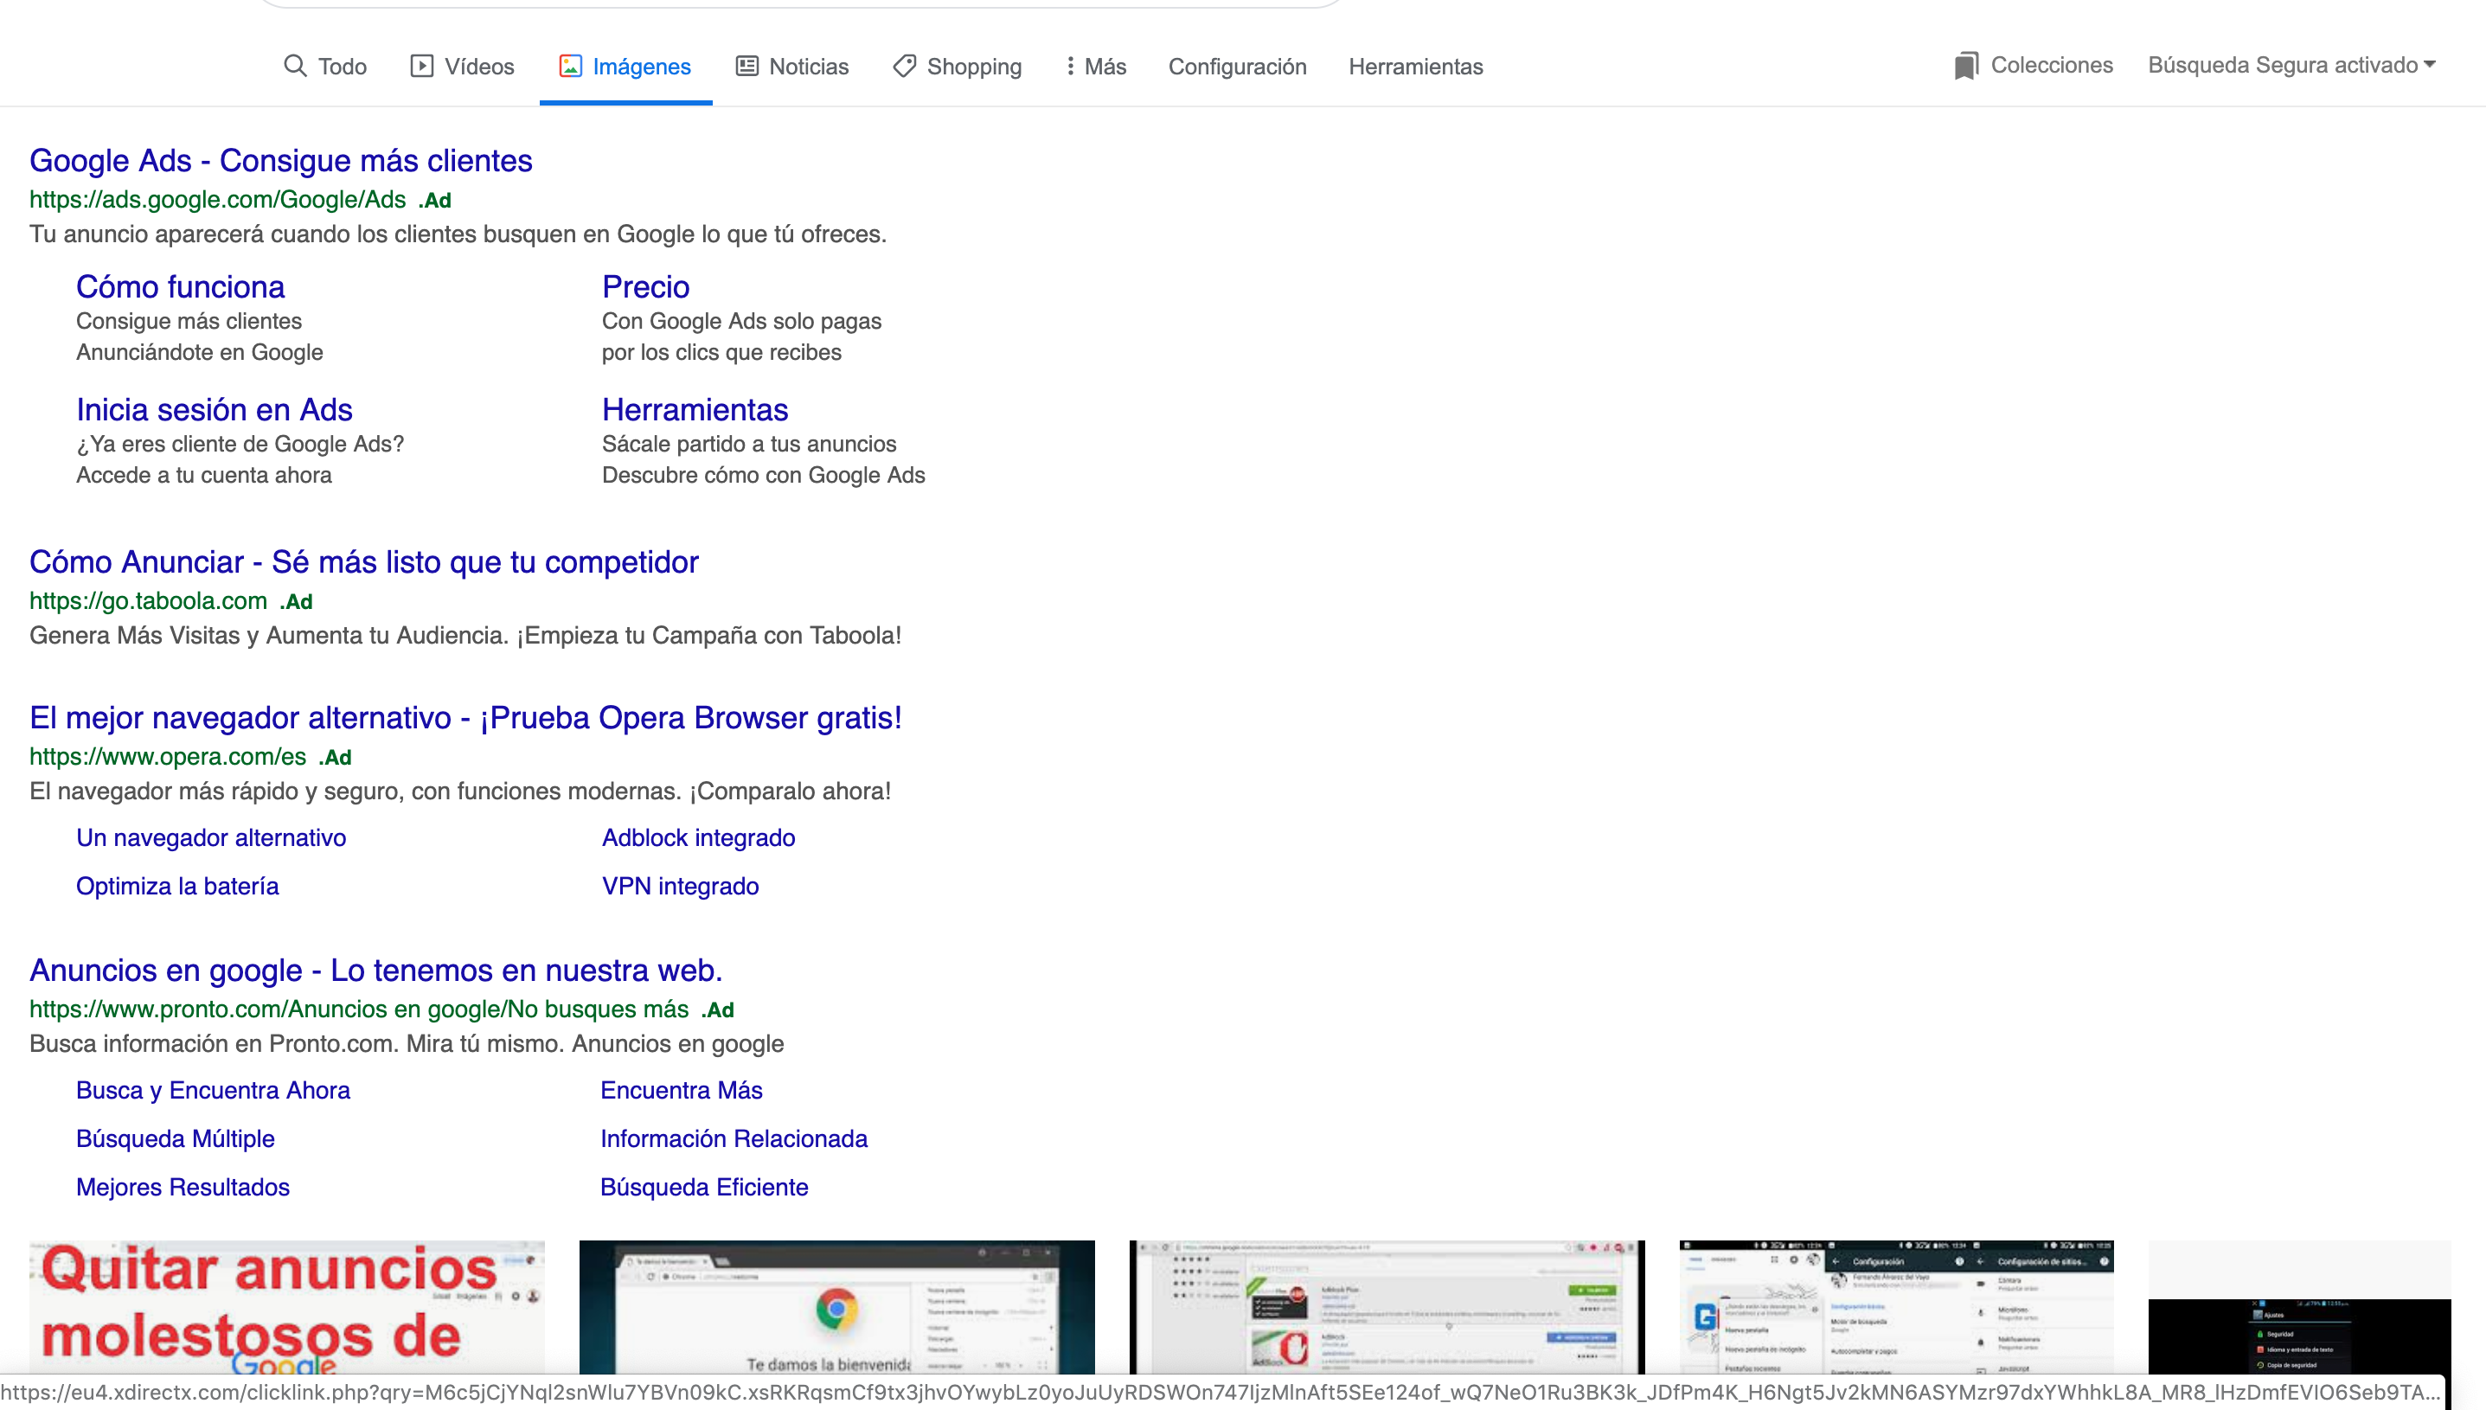
Task: Open Google Ads - Consigue más clientes ad
Action: coord(281,161)
